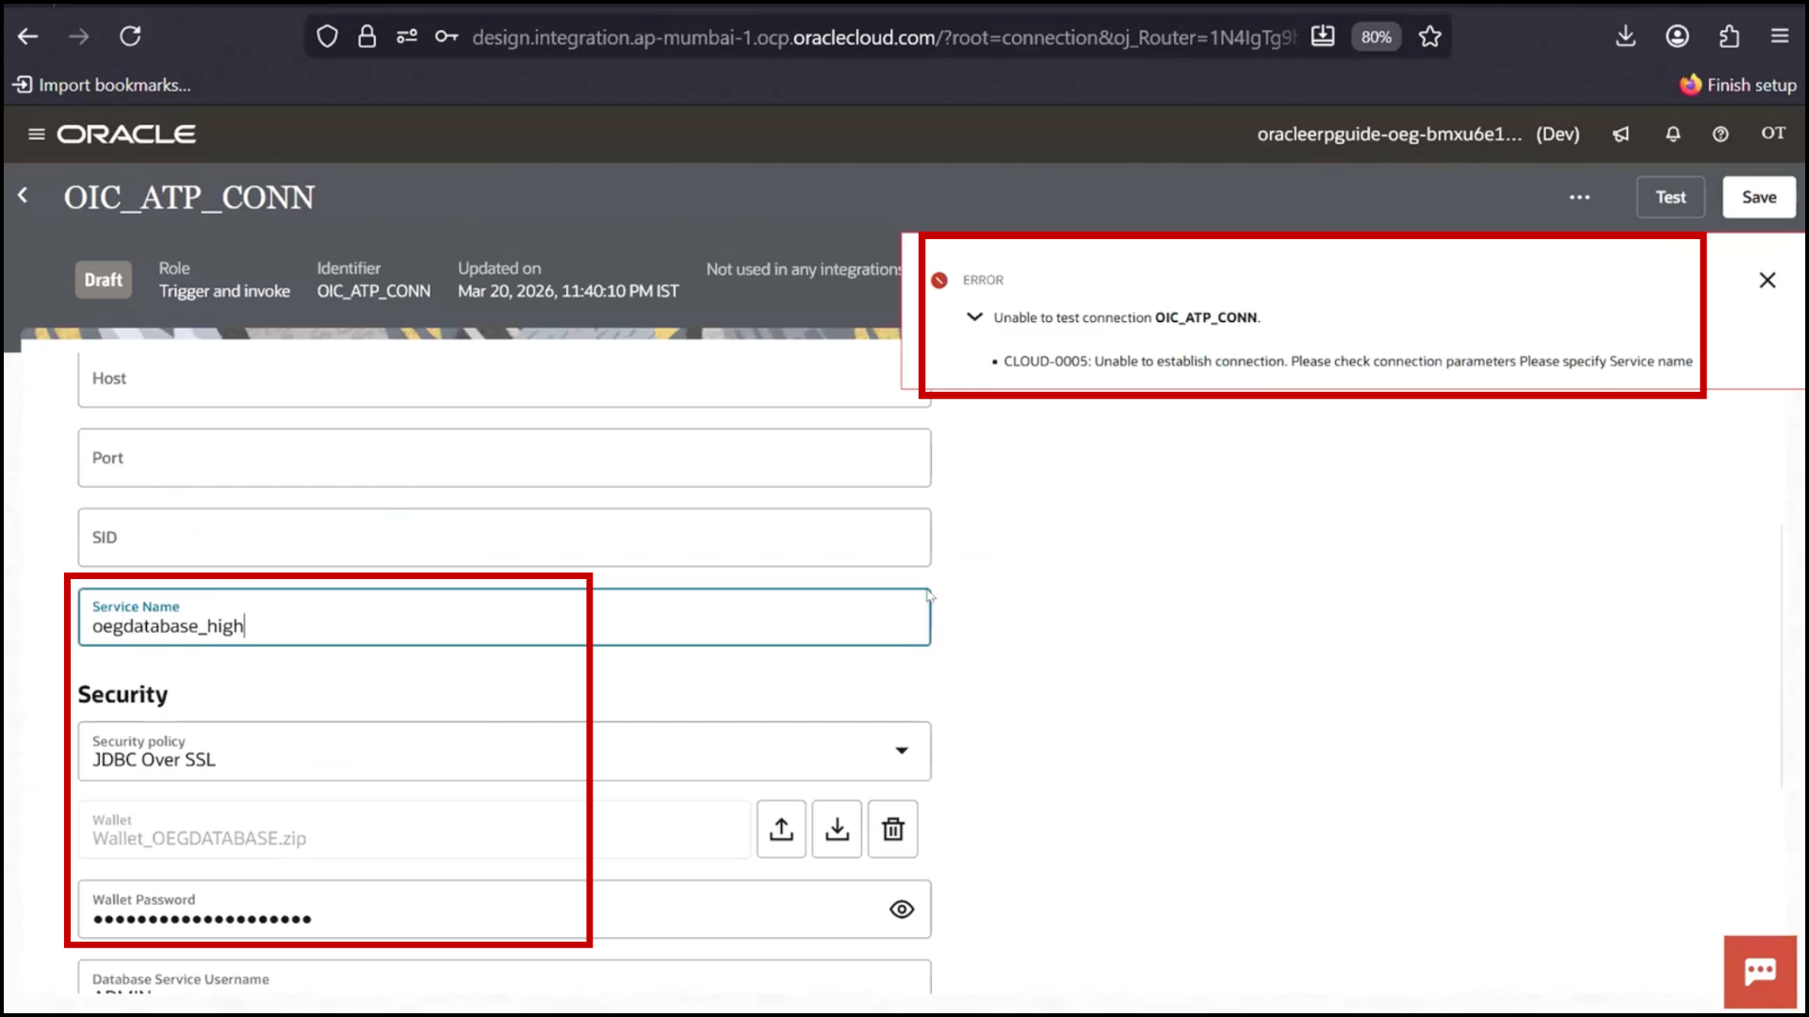Select the Trigger and invoke role text
1809x1017 pixels.
pos(224,291)
